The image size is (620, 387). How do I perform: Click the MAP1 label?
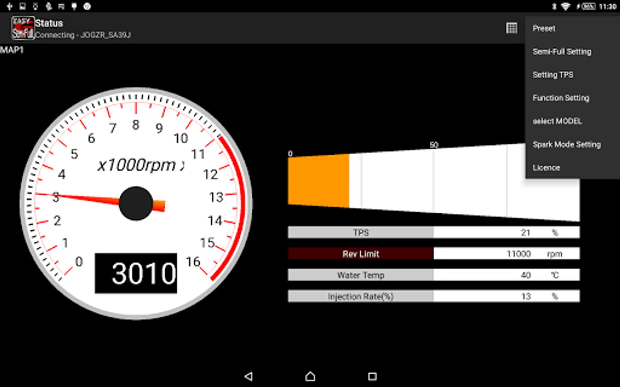(x=12, y=50)
